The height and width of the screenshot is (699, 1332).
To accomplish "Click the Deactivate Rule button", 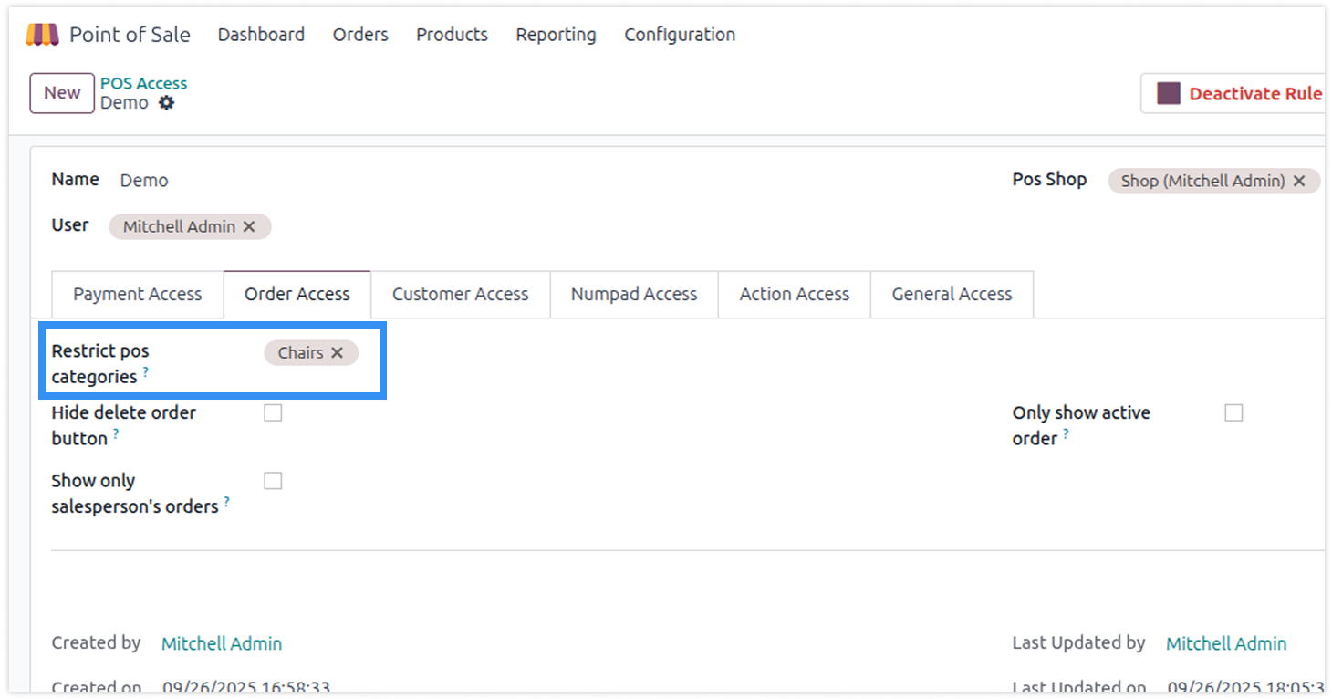I will [1237, 93].
